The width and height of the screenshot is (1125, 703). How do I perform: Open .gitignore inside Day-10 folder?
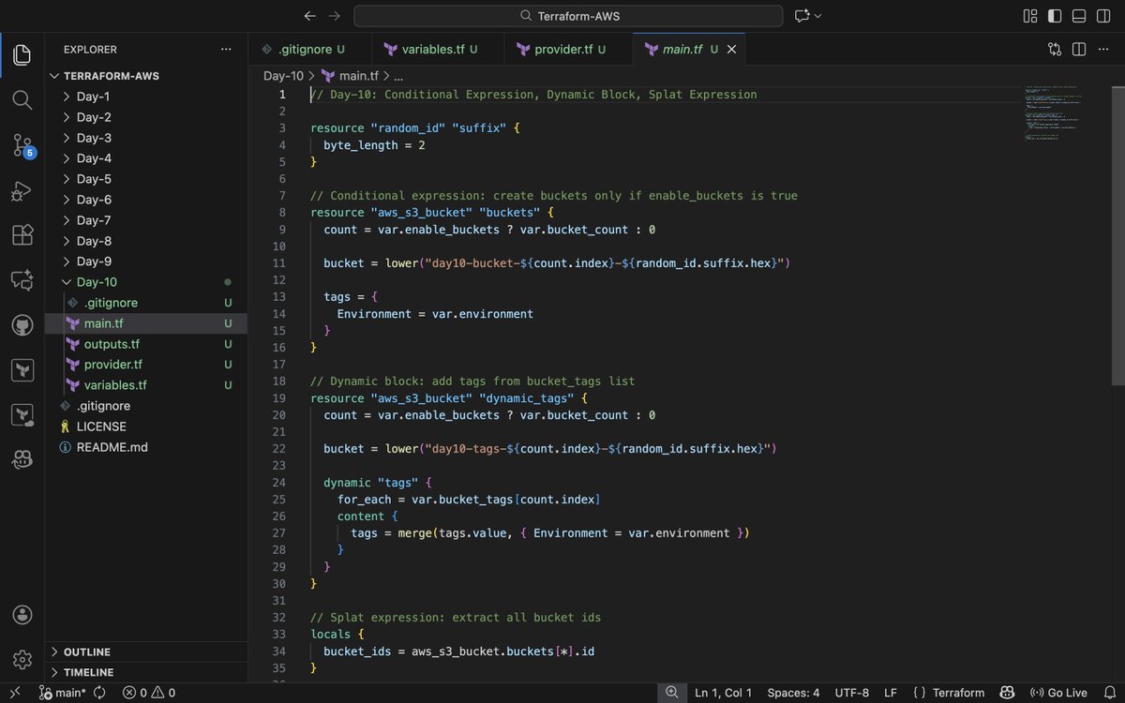click(145, 303)
